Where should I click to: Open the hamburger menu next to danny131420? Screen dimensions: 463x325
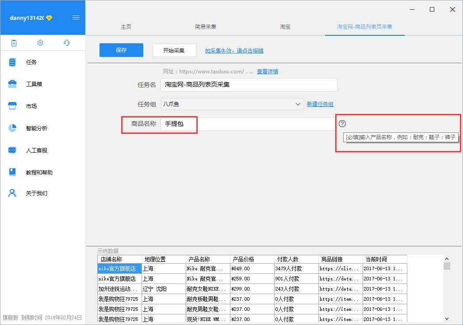tap(76, 18)
